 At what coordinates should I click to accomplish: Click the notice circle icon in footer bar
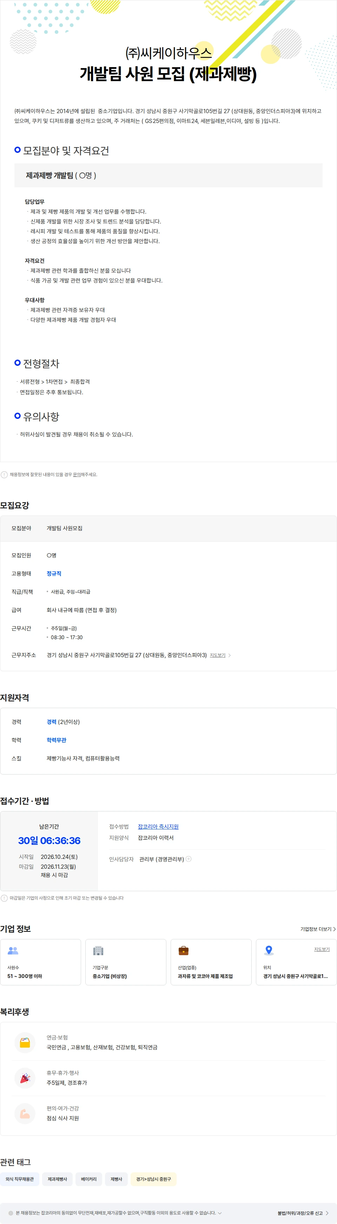pos(11,1213)
